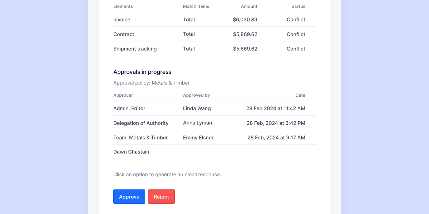This screenshot has height=214, width=429.
Task: Click the Approval policy: Metals & Timber text
Action: coord(151,83)
